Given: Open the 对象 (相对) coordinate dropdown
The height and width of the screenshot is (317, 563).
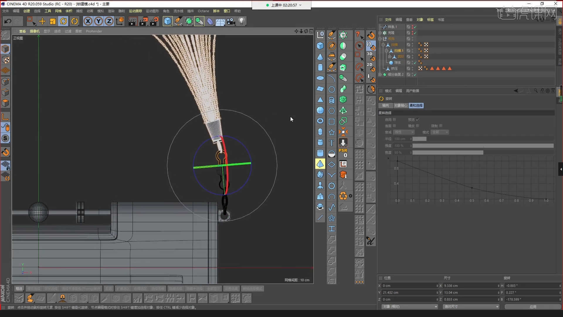Looking at the screenshot, I should (x=410, y=306).
